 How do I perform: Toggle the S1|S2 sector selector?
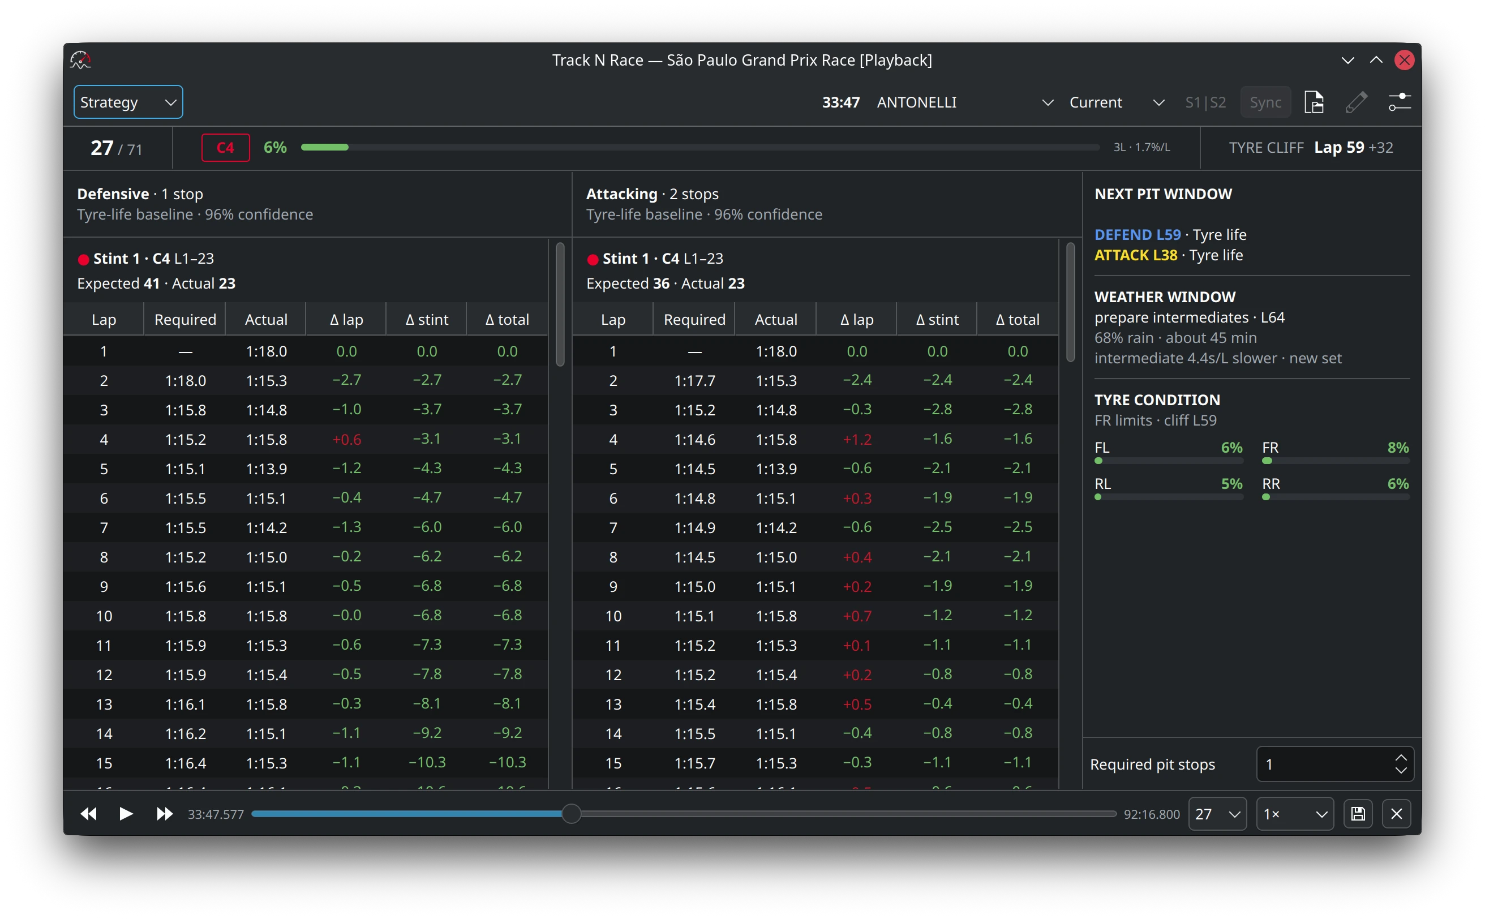click(1205, 102)
